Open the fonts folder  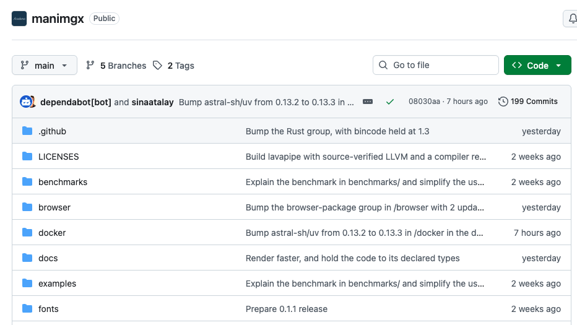click(x=48, y=309)
